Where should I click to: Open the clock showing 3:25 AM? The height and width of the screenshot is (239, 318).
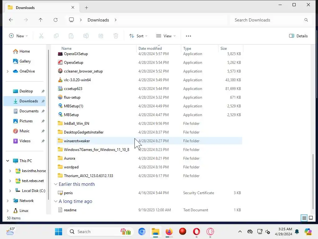pyautogui.click(x=284, y=232)
